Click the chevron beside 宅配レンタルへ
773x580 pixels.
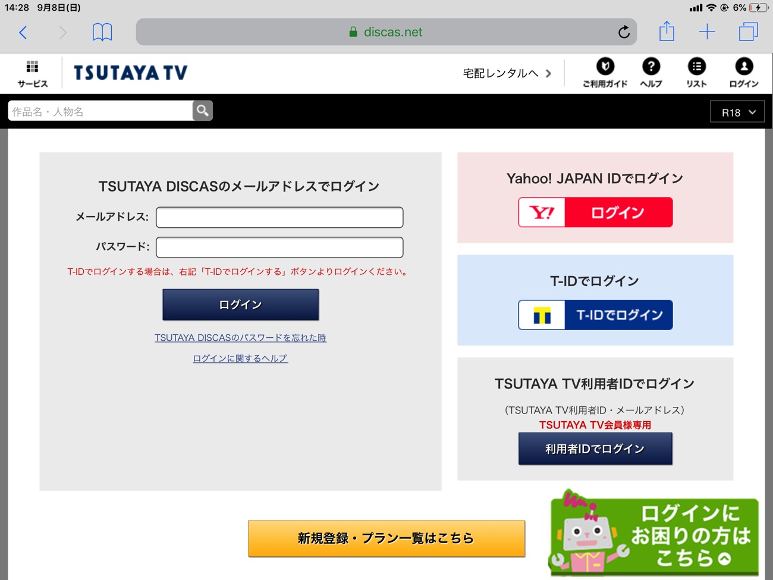coord(548,74)
